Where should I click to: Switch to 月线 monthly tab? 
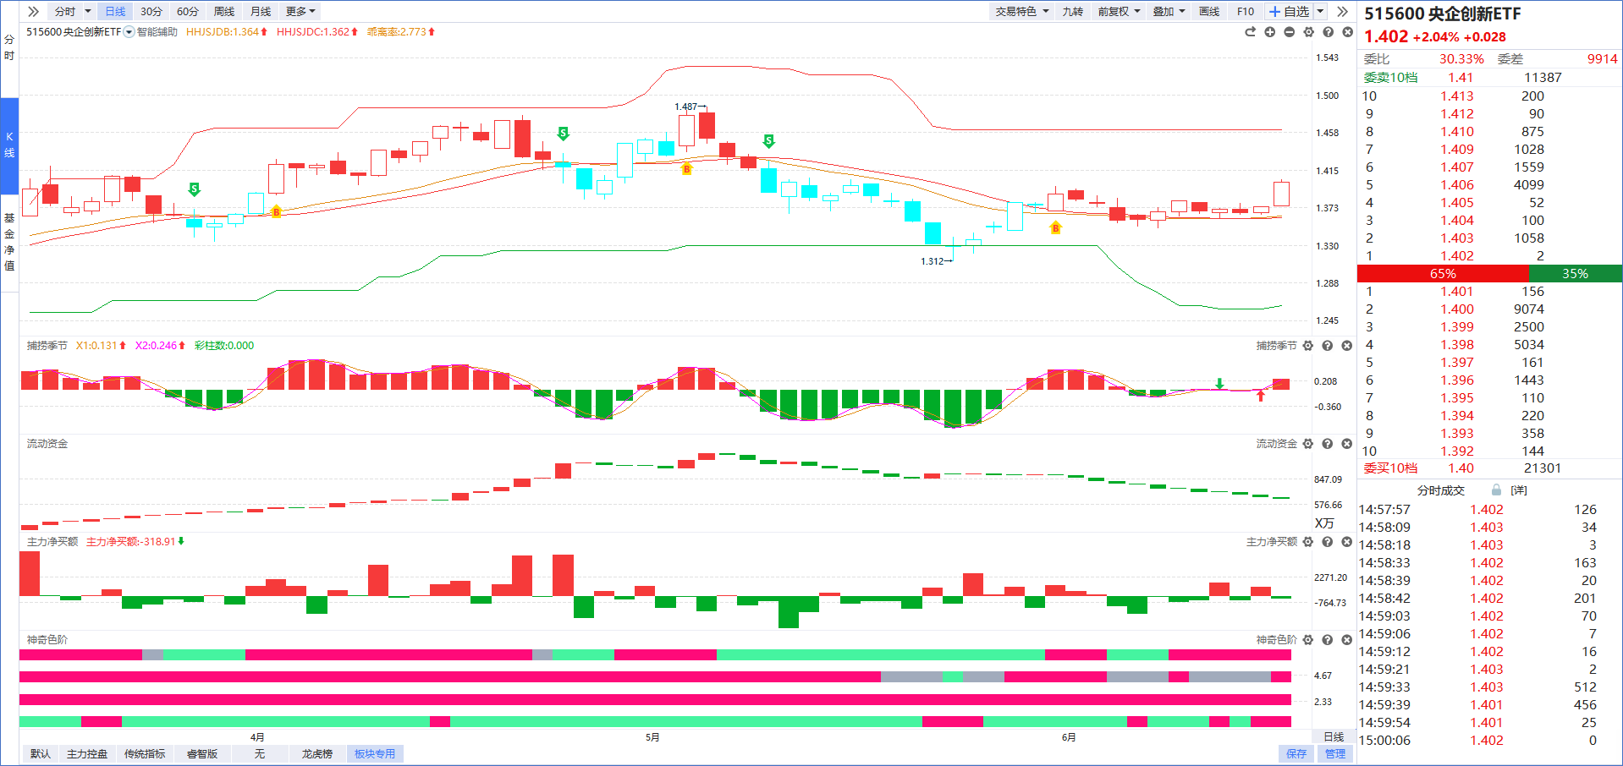click(x=261, y=11)
